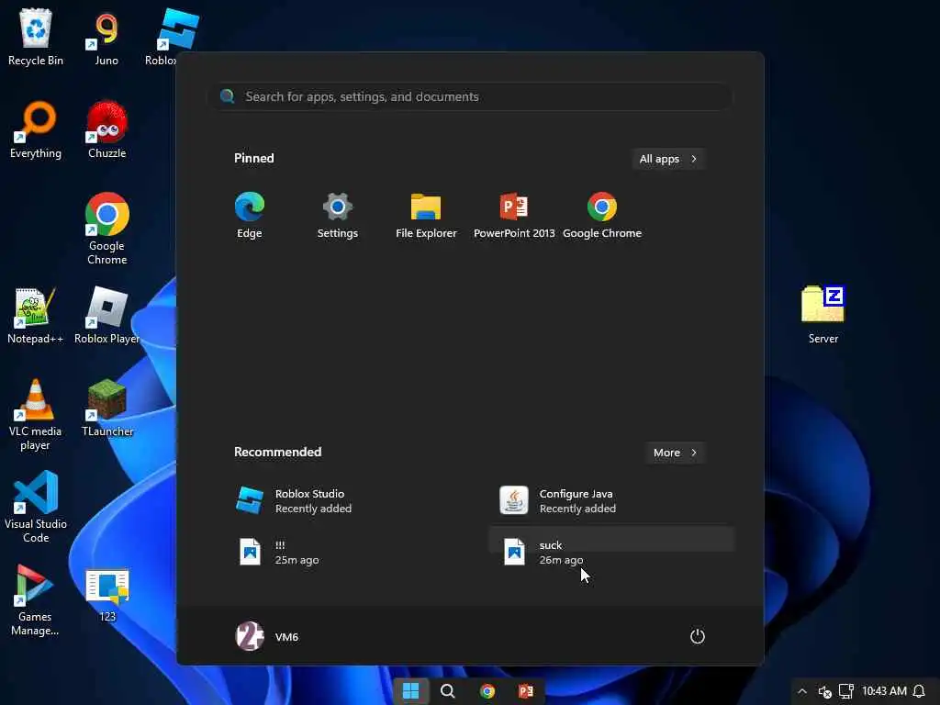Focus the Start menu search box

point(471,96)
